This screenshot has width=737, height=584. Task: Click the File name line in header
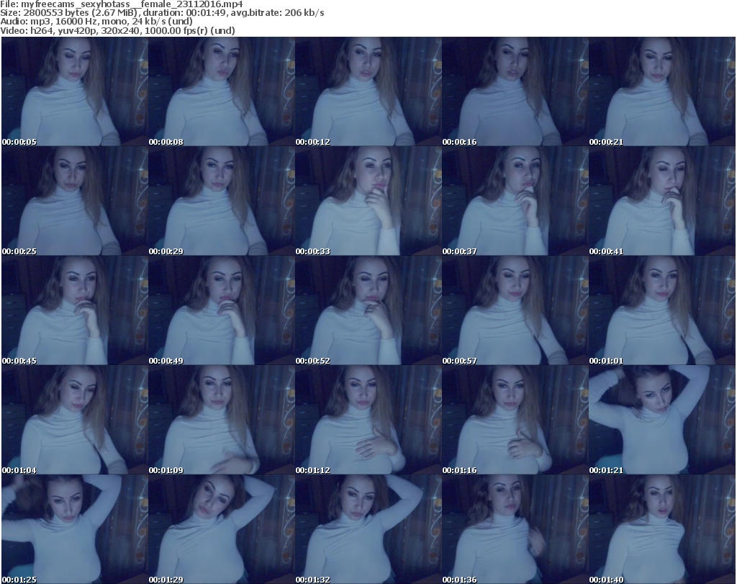(x=121, y=4)
